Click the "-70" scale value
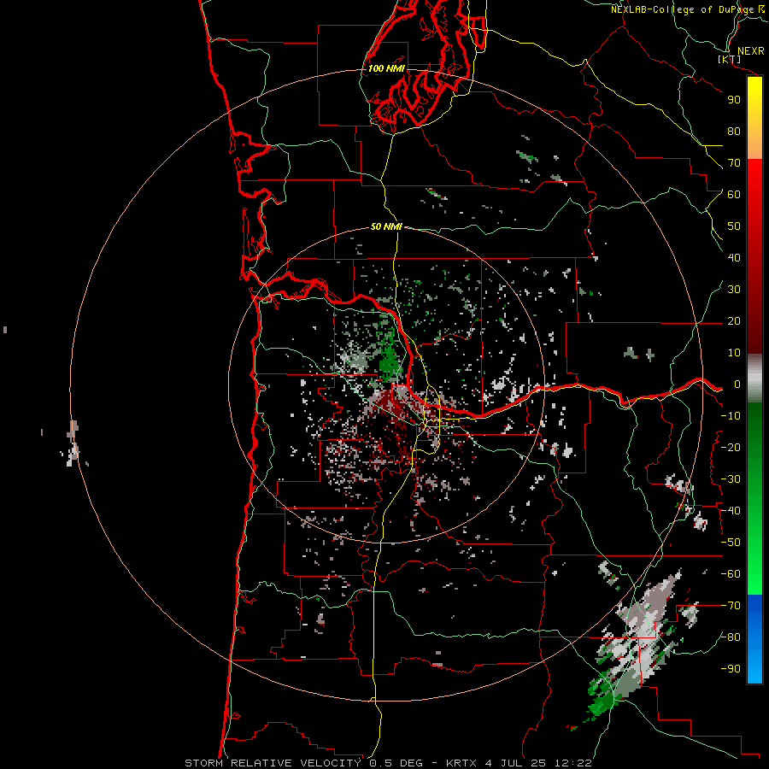The image size is (769, 769). tap(731, 606)
